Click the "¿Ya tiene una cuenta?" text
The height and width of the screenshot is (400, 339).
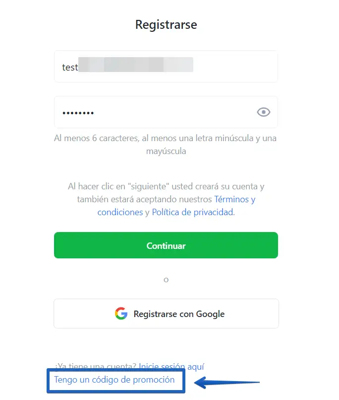96,367
